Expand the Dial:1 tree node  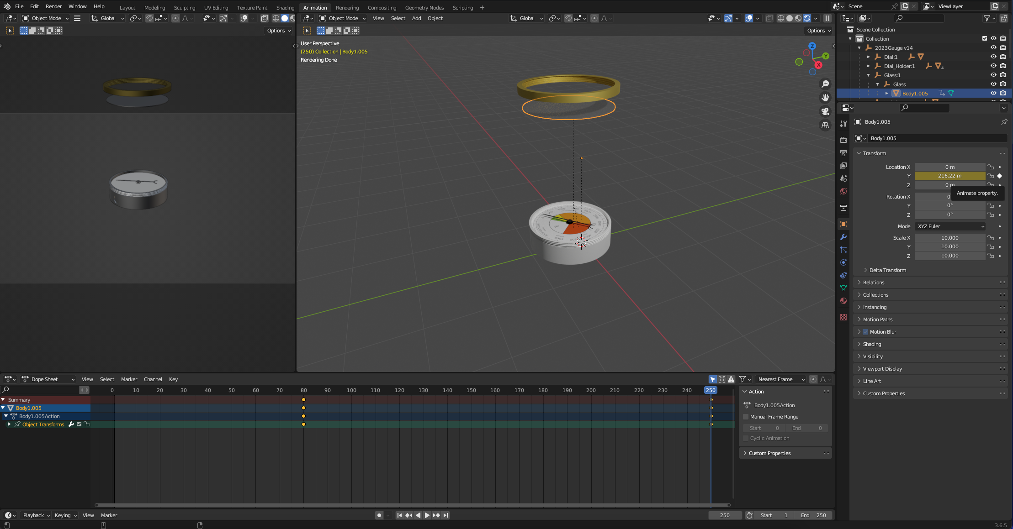point(869,57)
